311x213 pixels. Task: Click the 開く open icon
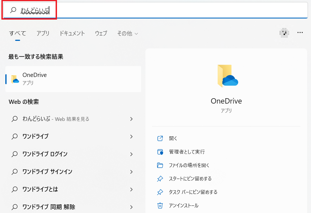point(160,138)
